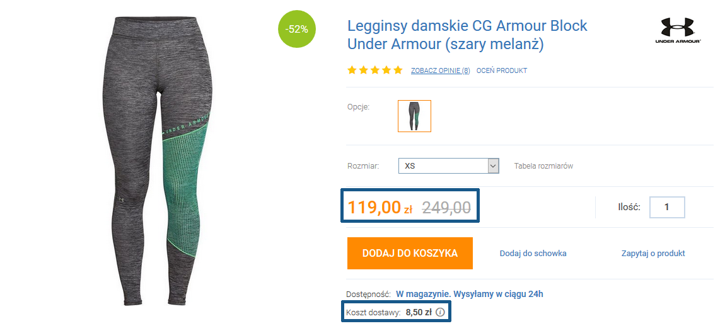Open the Tabela rozmiarów size chart
Viewport: 725px width, 331px height.
tap(543, 166)
